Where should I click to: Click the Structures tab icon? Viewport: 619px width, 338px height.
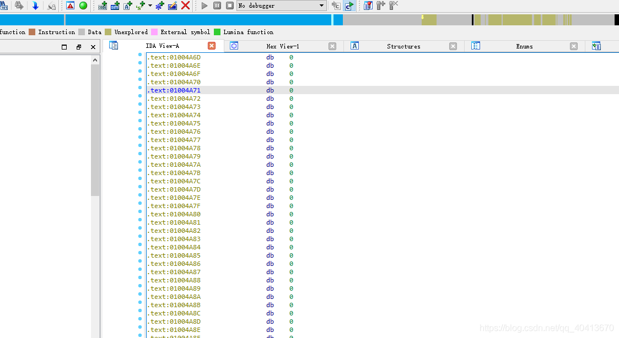(x=354, y=46)
